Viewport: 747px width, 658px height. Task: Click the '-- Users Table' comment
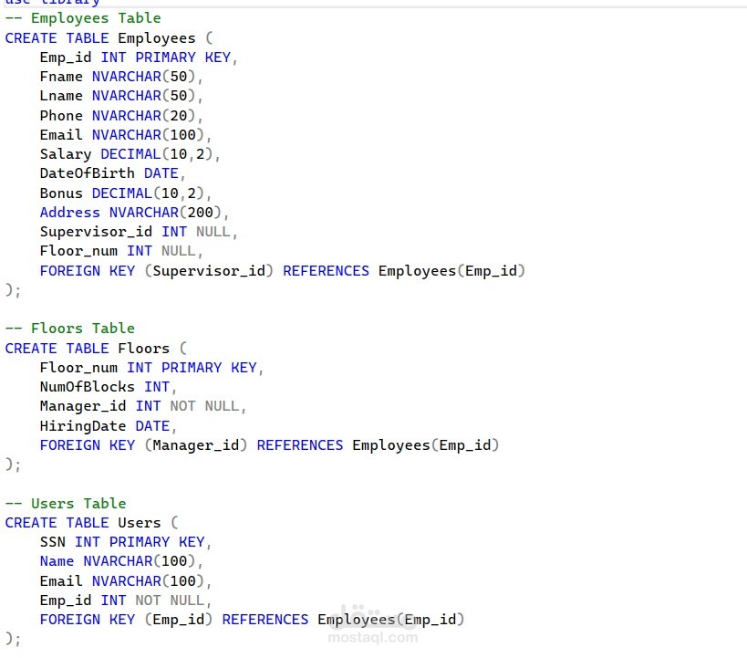point(66,504)
